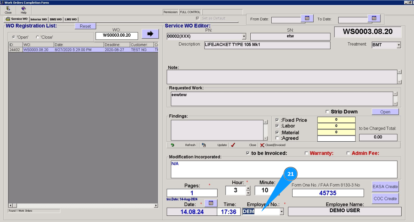
Task: Click the Update save icon
Action: (204, 145)
